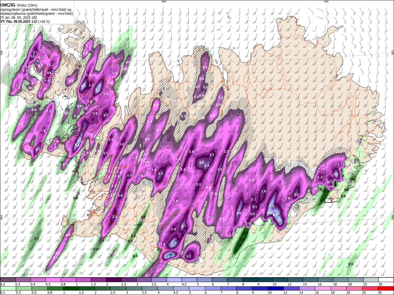Pick the upper legend swatch between 4 and 4.5
The height and width of the screenshot is (295, 394).
[174, 280]
